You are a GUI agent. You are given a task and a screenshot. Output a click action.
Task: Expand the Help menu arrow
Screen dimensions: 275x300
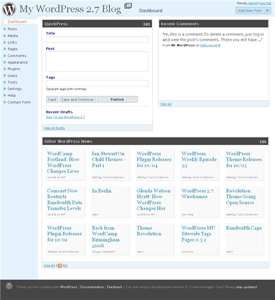point(5,95)
